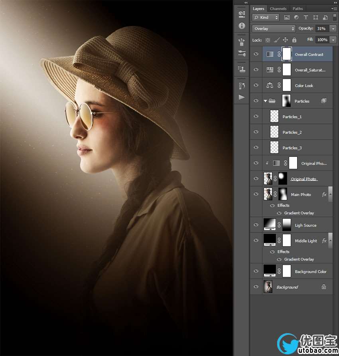The height and width of the screenshot is (356, 339).
Task: Collapse the Particles group triangle
Action: pyautogui.click(x=265, y=101)
